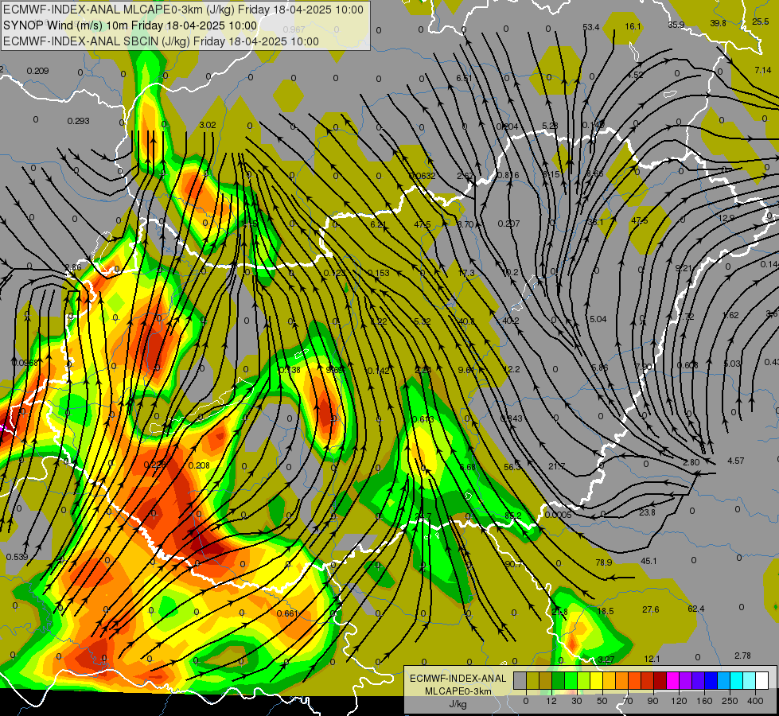
Task: Click the magenta legend swatch
Action: pos(673,680)
